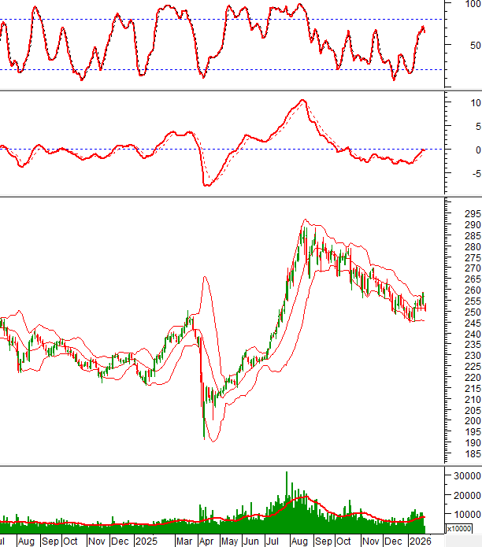
Task: Click the May month label on time axis
Action: [229, 541]
